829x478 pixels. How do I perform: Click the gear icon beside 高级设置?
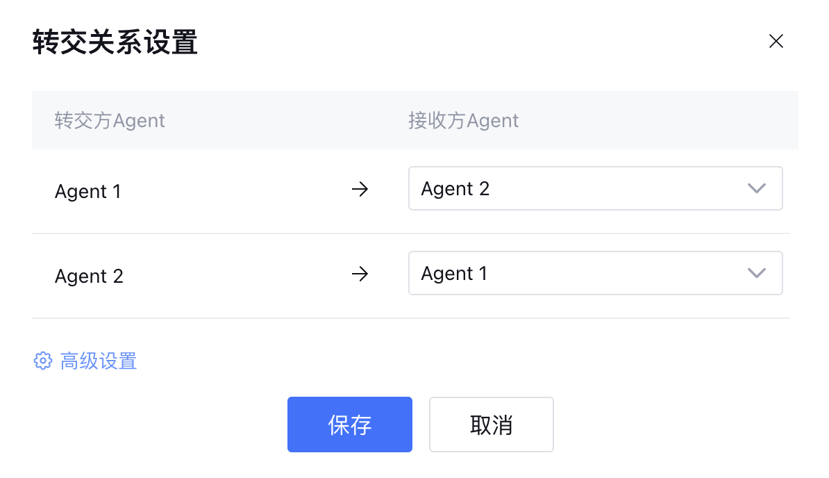[x=43, y=361]
